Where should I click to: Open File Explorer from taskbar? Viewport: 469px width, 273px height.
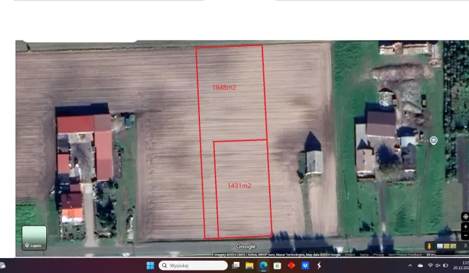249,265
